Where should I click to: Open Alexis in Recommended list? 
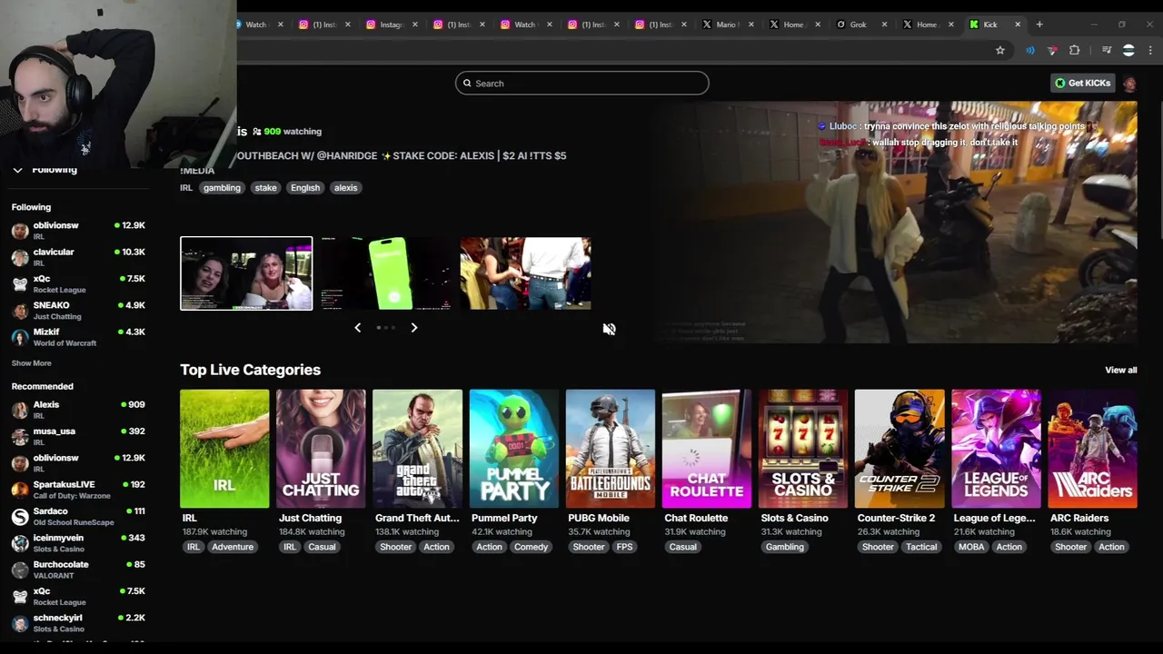(x=78, y=410)
